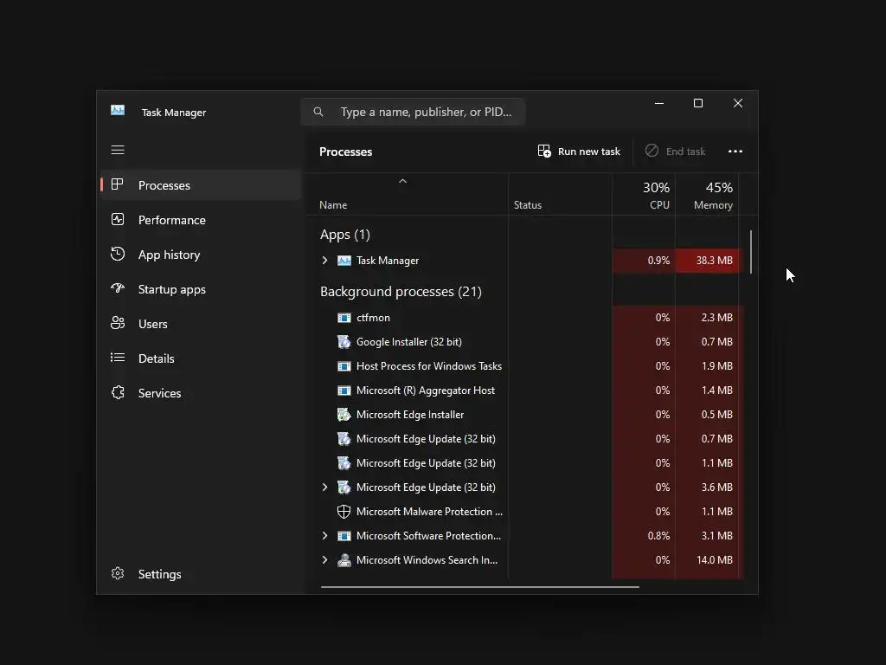Viewport: 886px width, 665px height.
Task: Click the horizontal scrollbar at bottom
Action: [479, 587]
